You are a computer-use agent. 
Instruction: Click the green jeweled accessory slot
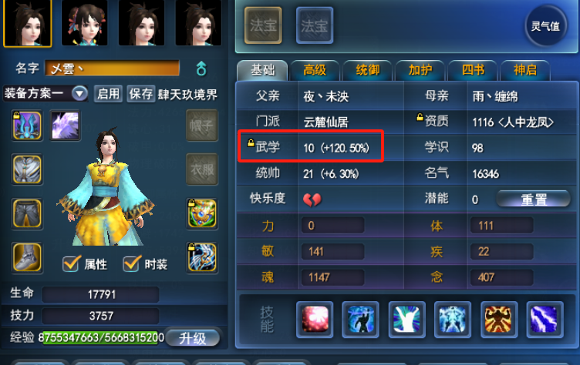(x=202, y=214)
